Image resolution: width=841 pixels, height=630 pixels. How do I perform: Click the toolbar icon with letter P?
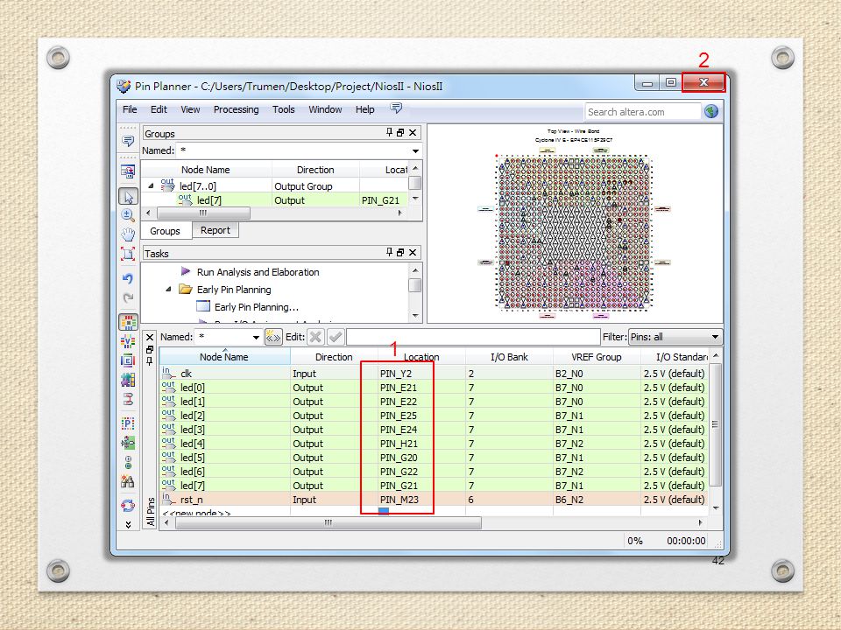coord(128,423)
